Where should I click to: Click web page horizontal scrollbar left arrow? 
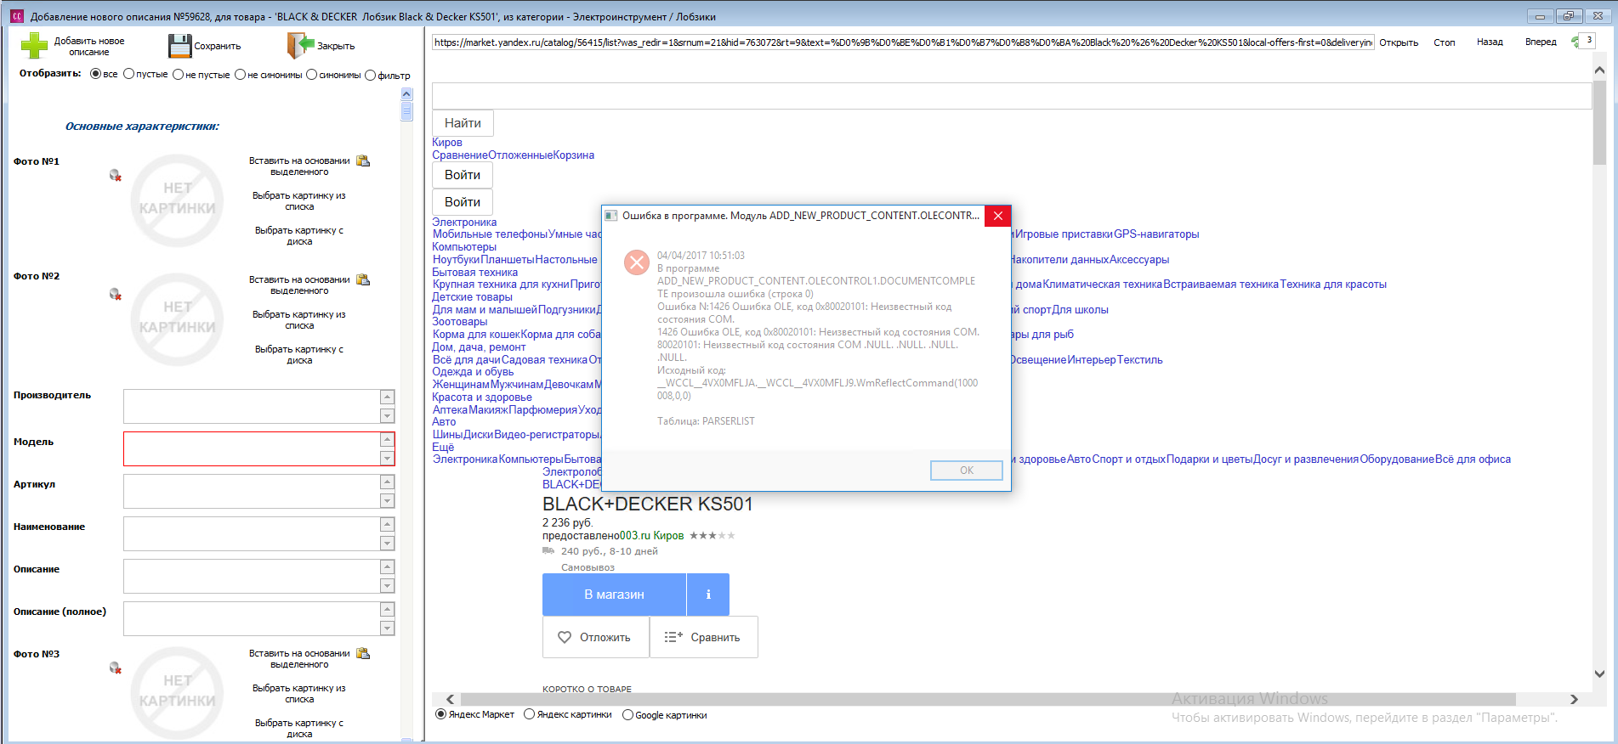pyautogui.click(x=451, y=699)
